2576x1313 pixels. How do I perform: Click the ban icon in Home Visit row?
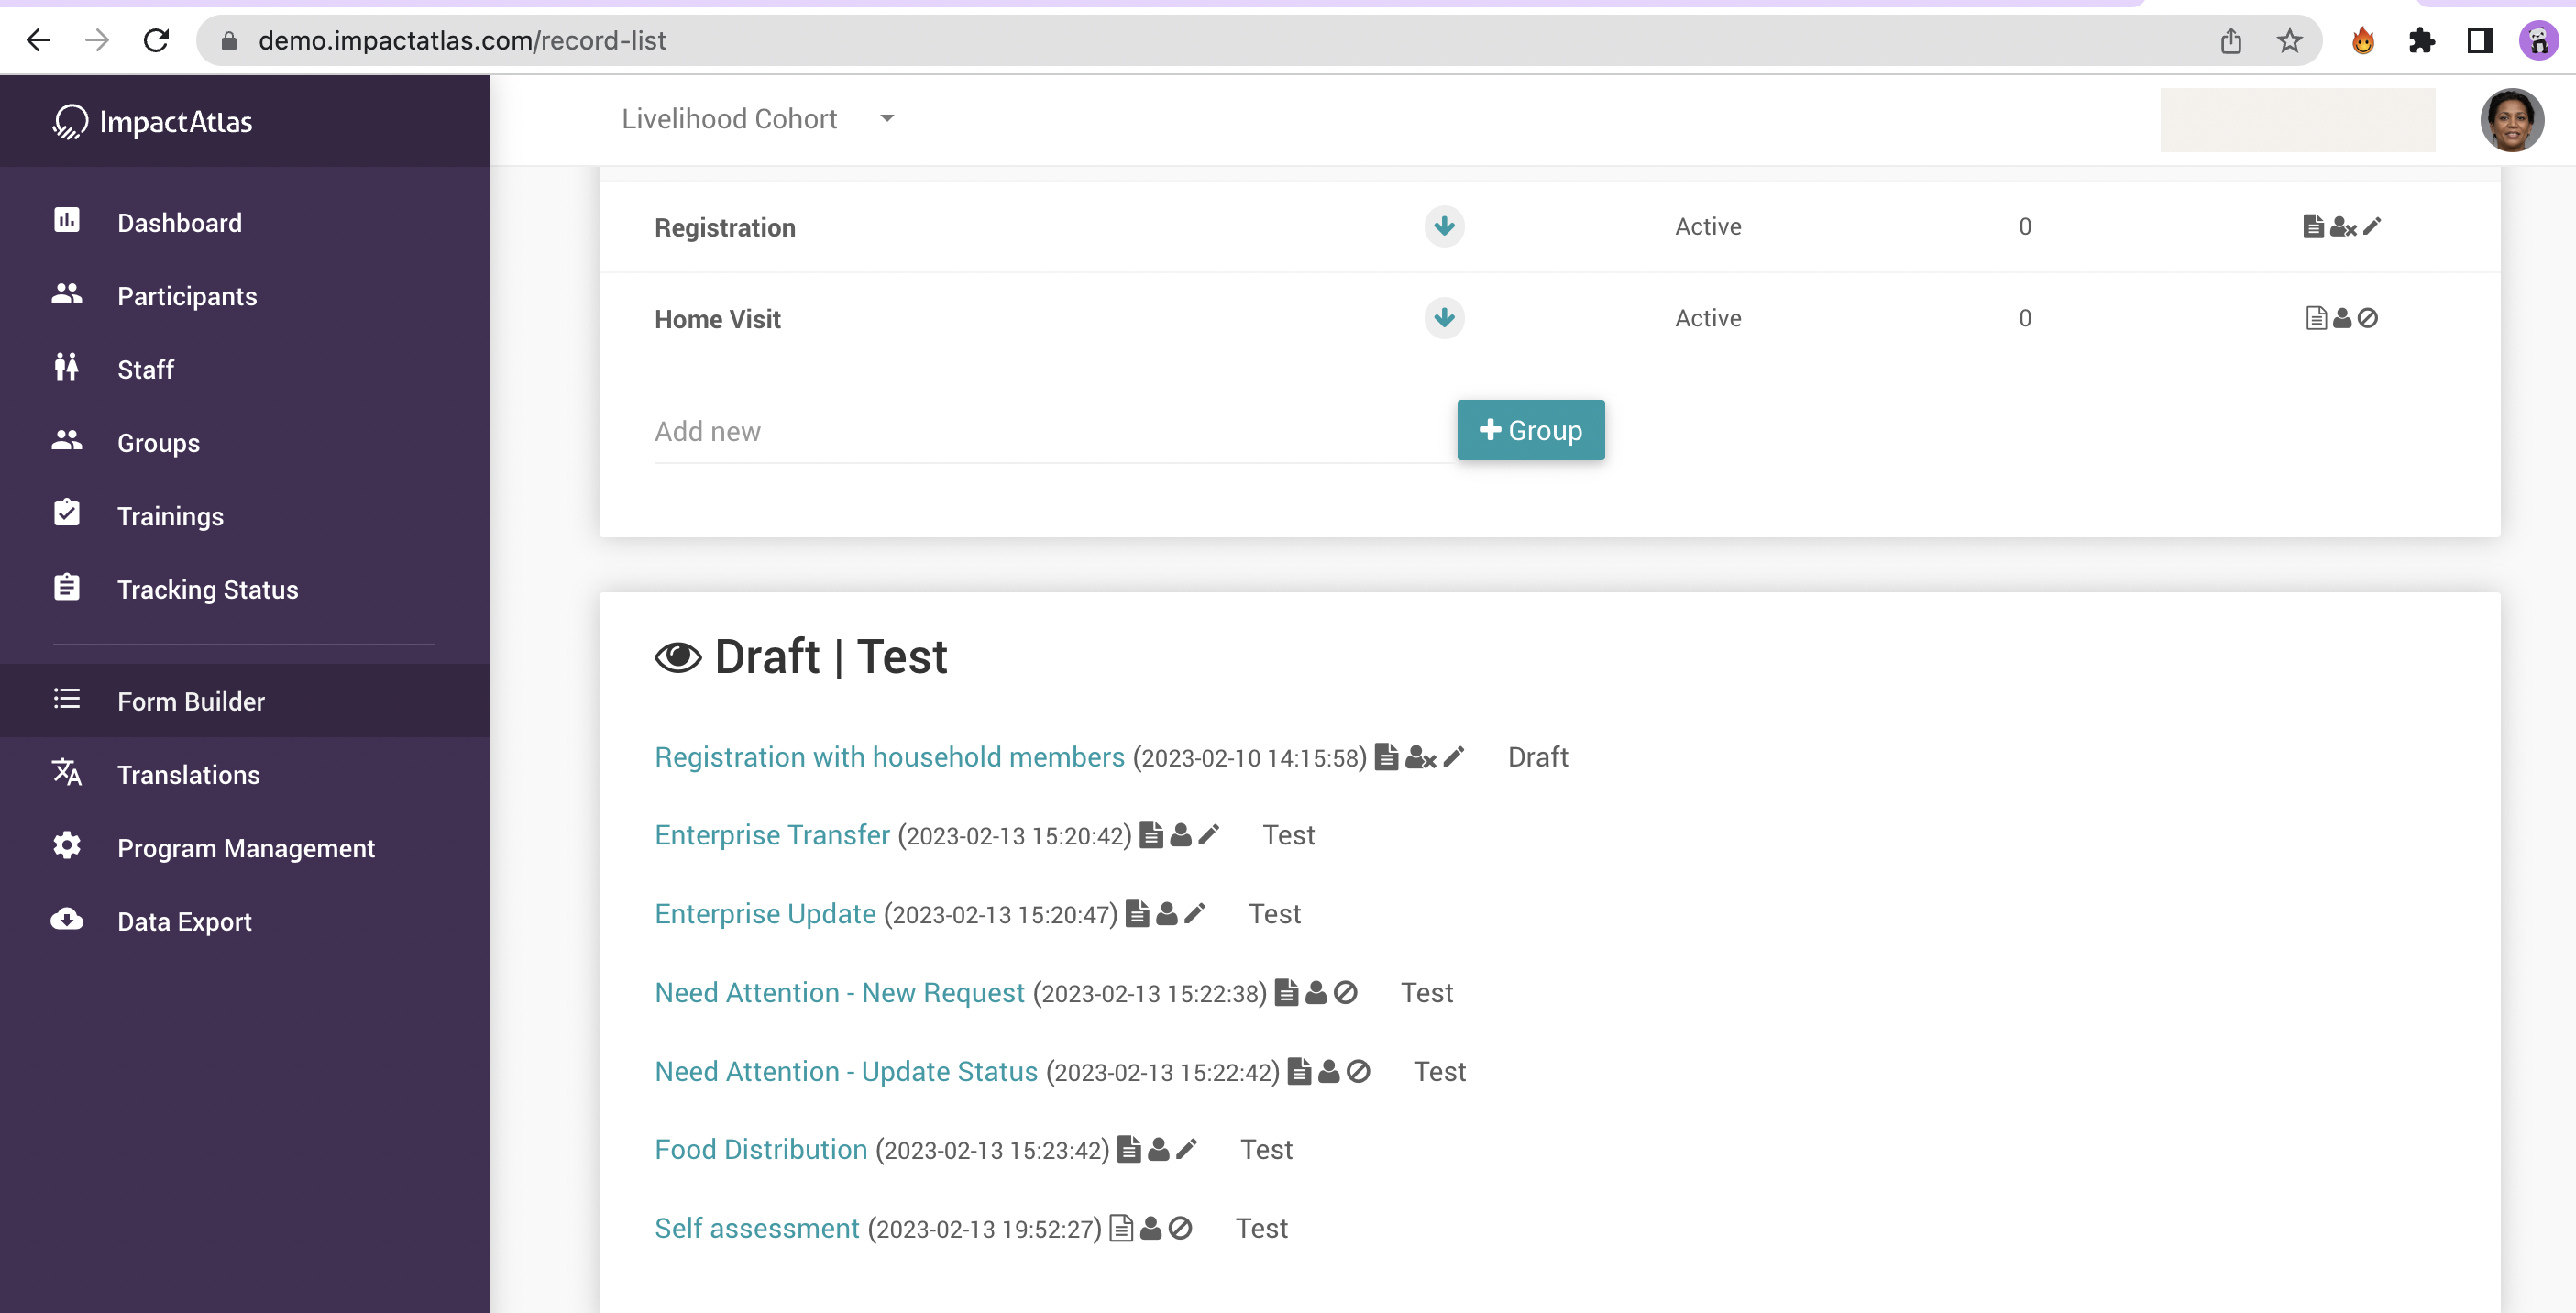tap(2368, 318)
